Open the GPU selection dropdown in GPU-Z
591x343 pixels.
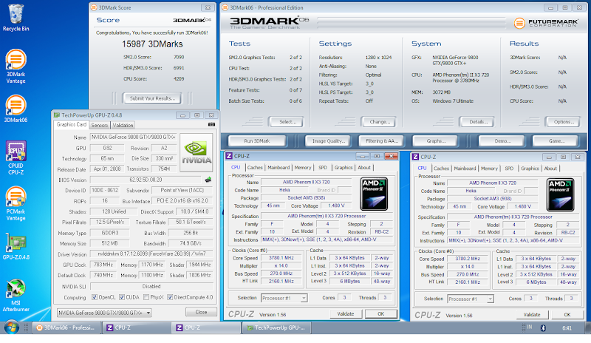point(104,313)
